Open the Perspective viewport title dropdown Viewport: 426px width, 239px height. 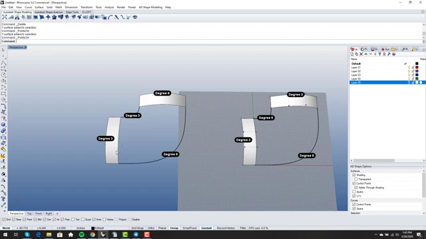[x=25, y=47]
